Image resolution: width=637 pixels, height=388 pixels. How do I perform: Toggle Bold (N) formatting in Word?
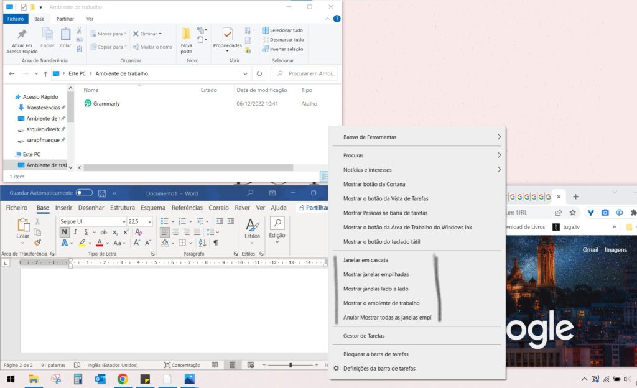tap(64, 232)
